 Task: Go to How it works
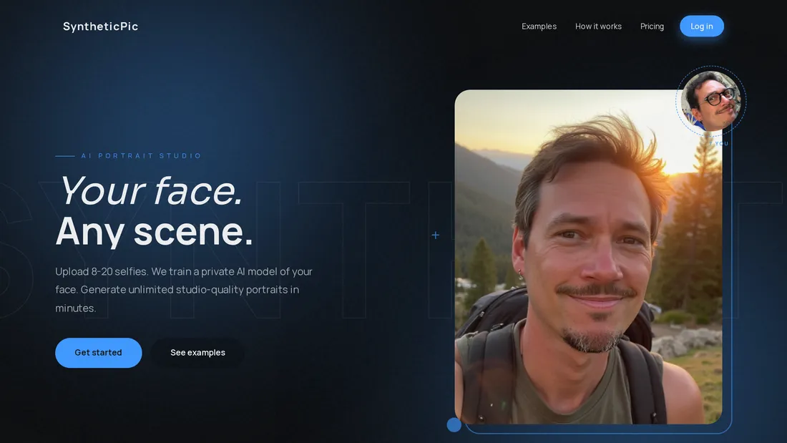pos(598,26)
